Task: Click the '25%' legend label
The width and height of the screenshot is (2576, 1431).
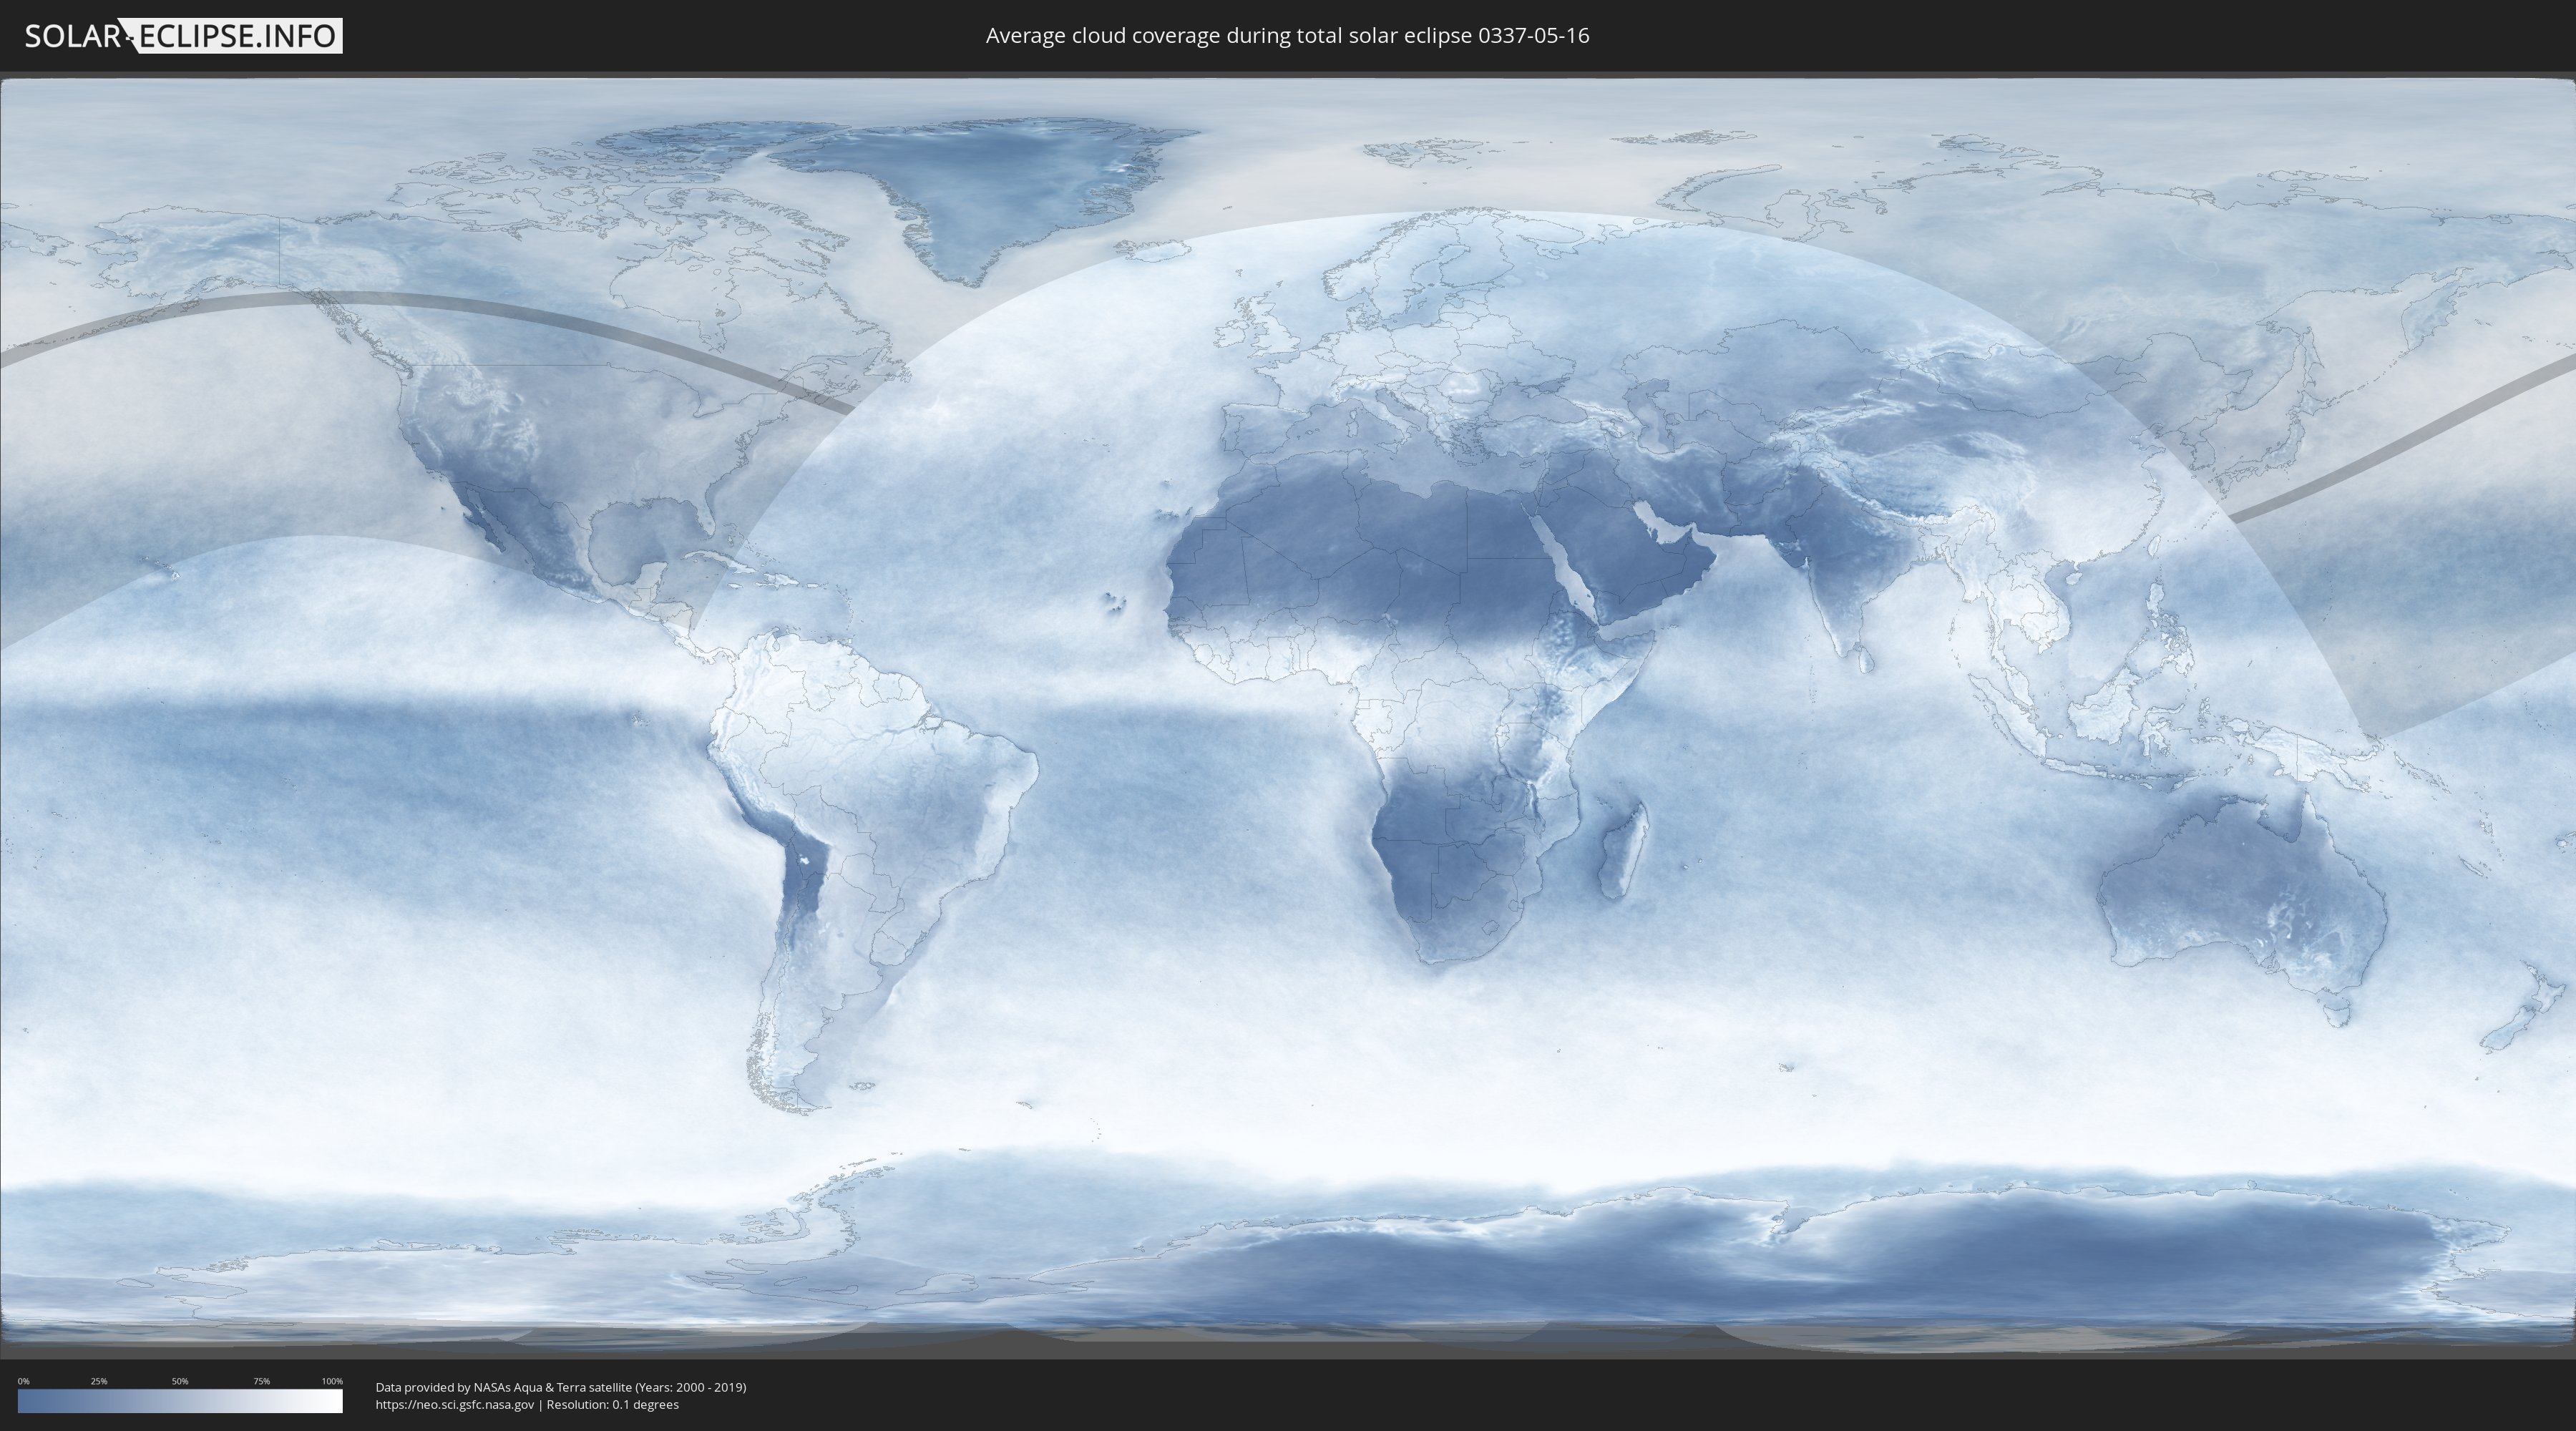Action: 99,1381
